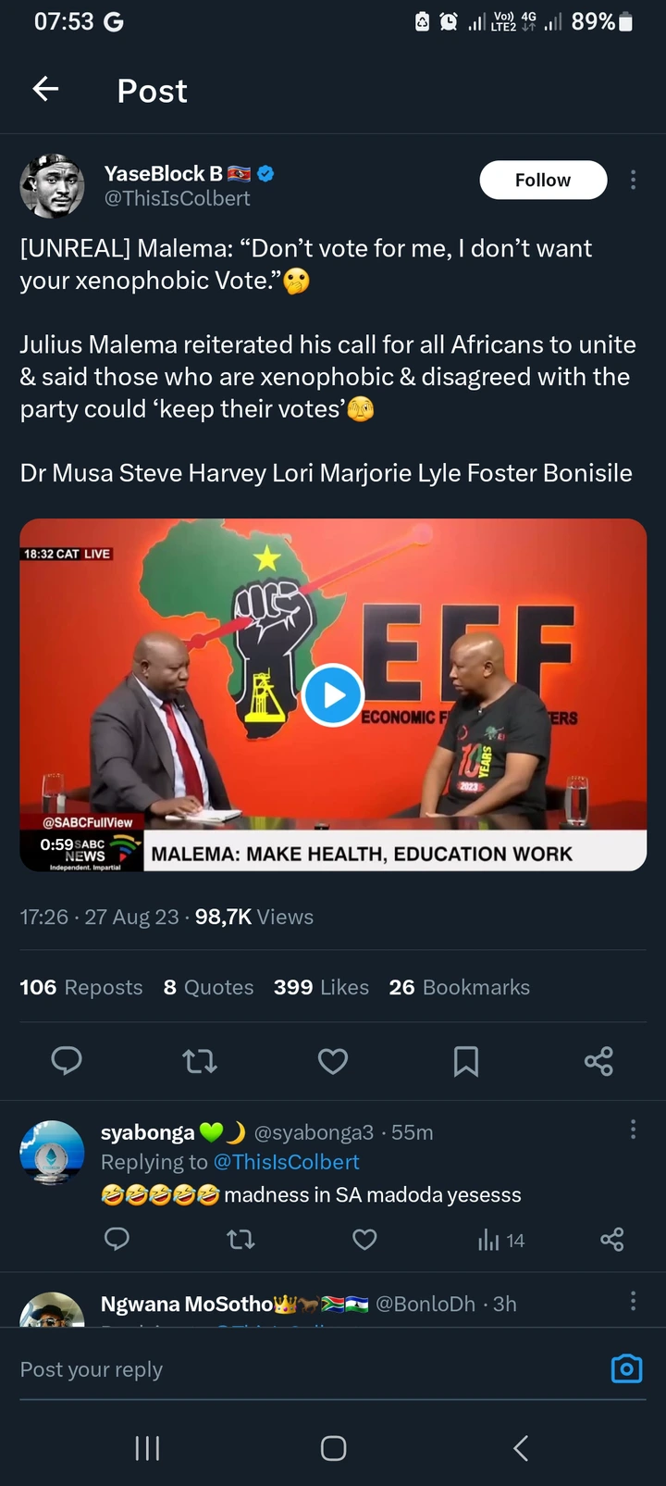Follow the YaseBlock B account
The width and height of the screenshot is (666, 1486).
click(x=543, y=180)
